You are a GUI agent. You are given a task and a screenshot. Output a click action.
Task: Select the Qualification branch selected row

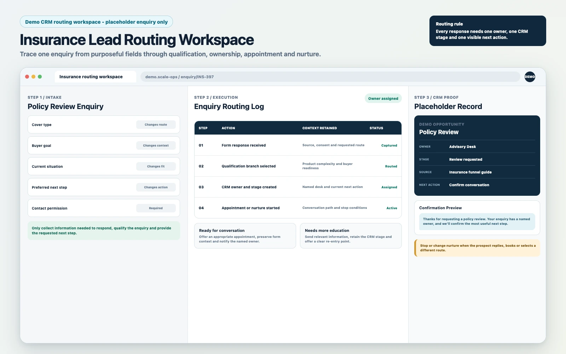pyautogui.click(x=298, y=166)
